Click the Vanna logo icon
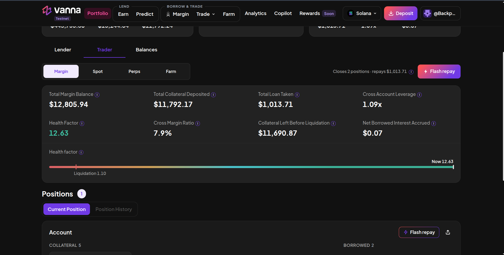The height and width of the screenshot is (255, 504). (47, 11)
